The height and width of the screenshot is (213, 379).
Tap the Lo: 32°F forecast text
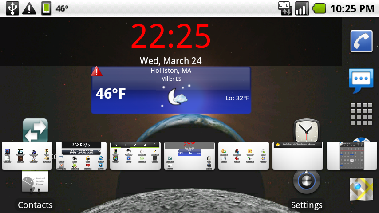pos(237,98)
